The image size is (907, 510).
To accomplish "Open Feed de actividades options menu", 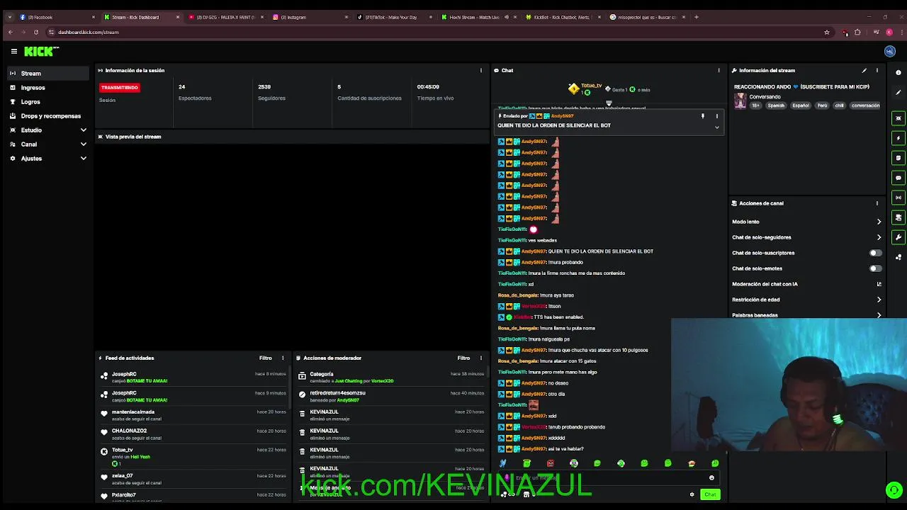I will coord(283,358).
